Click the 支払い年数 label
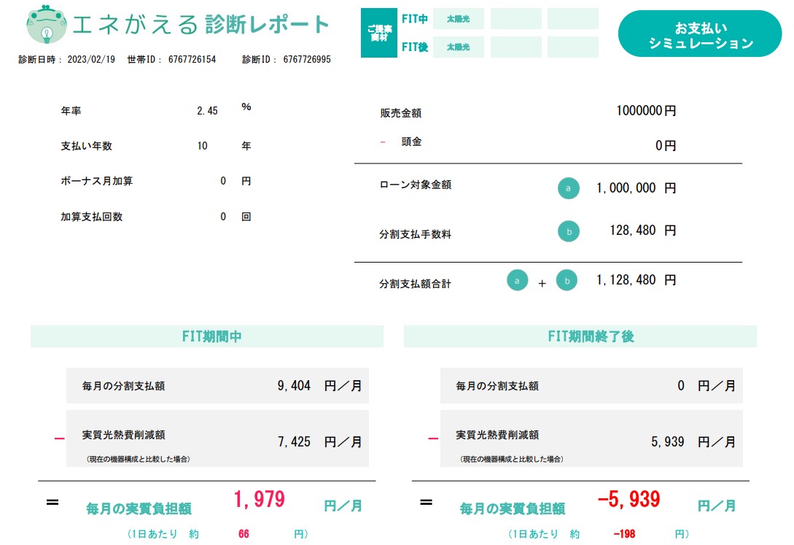The width and height of the screenshot is (794, 545). 87,146
